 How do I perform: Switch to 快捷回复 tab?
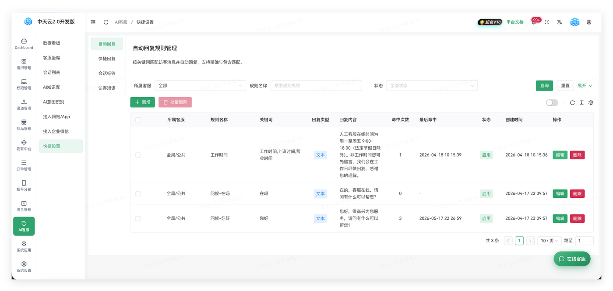click(107, 59)
